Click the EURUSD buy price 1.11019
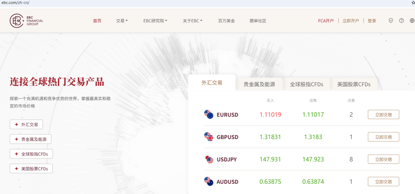 (270, 114)
